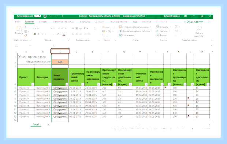Select cell with value 0,25
Image resolution: width=227 pixels, height=144 pixels.
point(60,62)
